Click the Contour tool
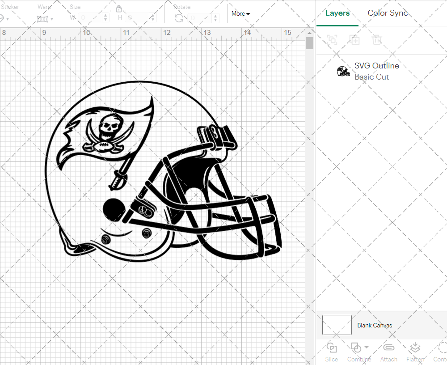The image size is (447, 365). pos(440,352)
